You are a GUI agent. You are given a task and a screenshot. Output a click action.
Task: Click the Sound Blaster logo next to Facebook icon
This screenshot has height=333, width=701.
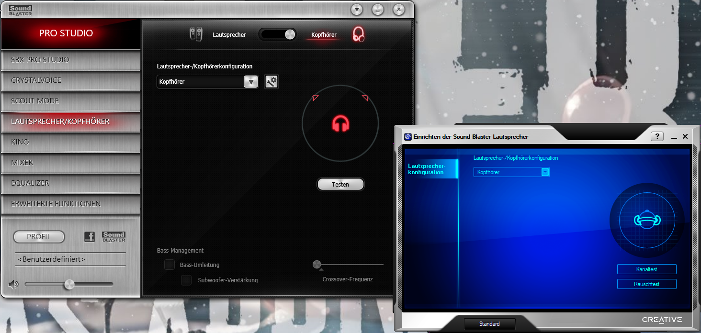(113, 236)
